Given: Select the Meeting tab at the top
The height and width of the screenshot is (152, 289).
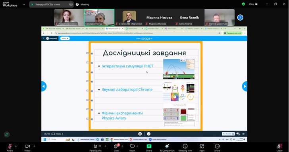Looking at the screenshot, I should 83,4.
